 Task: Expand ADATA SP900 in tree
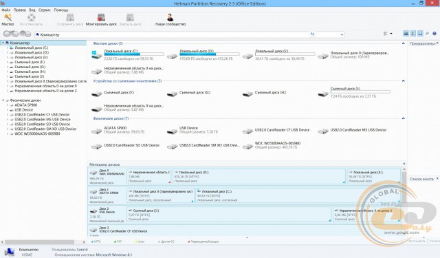point(8,105)
